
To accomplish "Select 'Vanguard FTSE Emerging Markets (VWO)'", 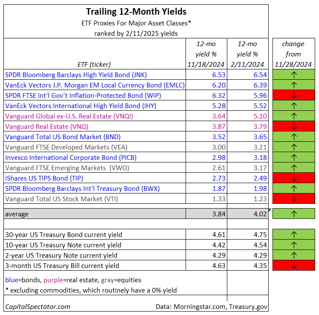I will 67,168.
